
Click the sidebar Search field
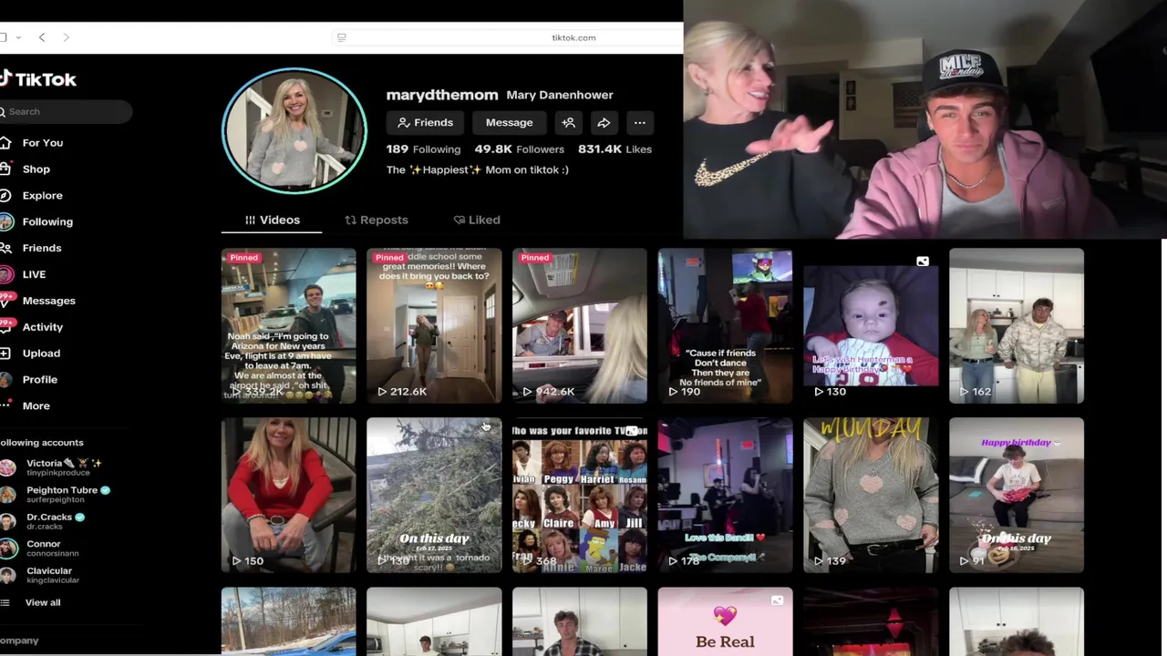66,111
